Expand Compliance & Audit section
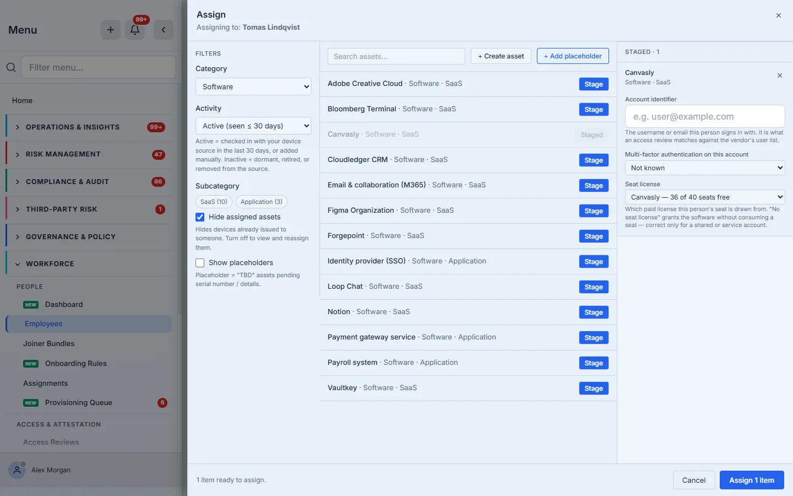Image resolution: width=793 pixels, height=496 pixels. click(x=89, y=182)
